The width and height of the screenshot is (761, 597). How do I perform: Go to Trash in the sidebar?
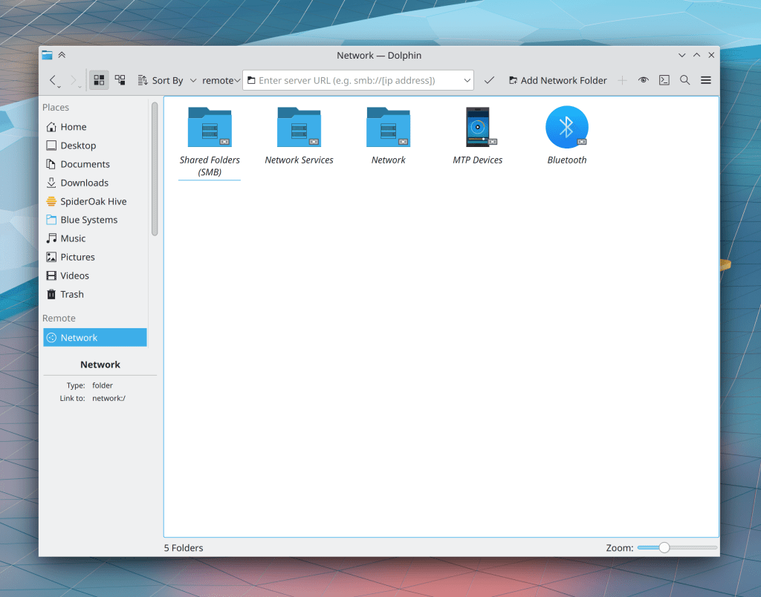click(71, 294)
